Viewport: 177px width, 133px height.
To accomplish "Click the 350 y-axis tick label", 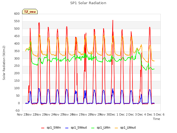I will [17, 51].
